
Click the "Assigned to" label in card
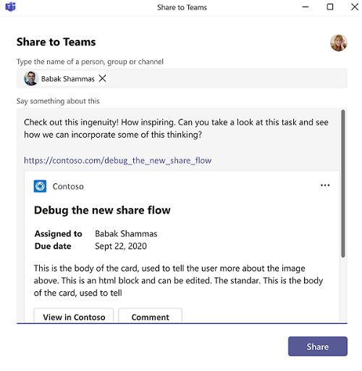59,233
